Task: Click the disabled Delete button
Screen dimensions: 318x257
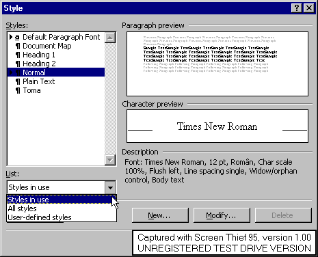Action: point(283,215)
